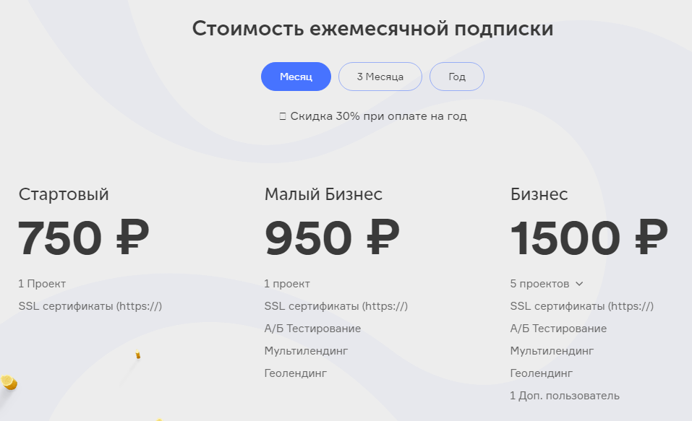This screenshot has height=421, width=692.
Task: Switch to 3 Месяца billing period
Action: point(380,77)
